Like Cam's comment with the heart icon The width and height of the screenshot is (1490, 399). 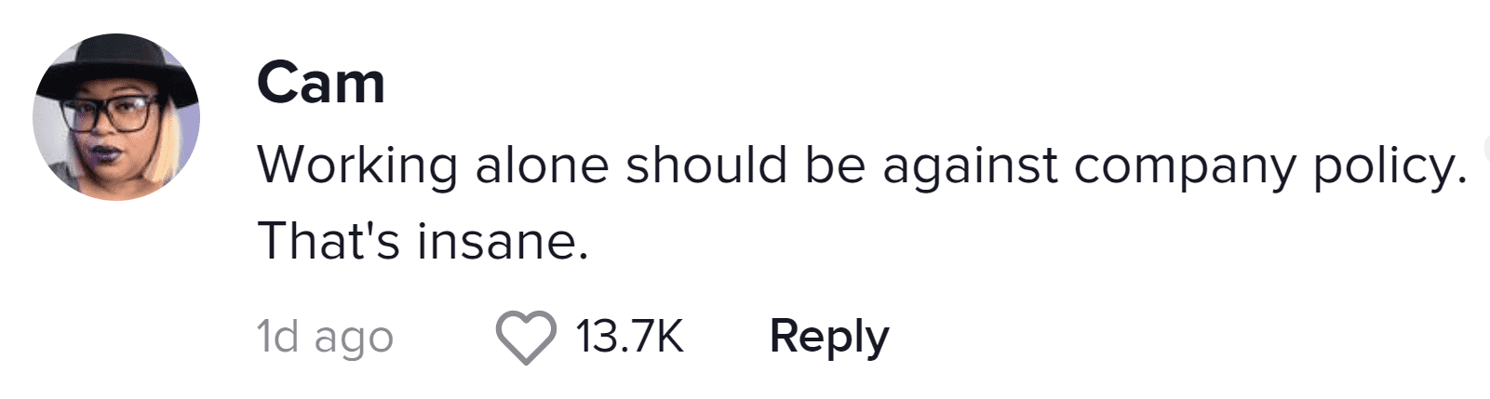click(526, 337)
